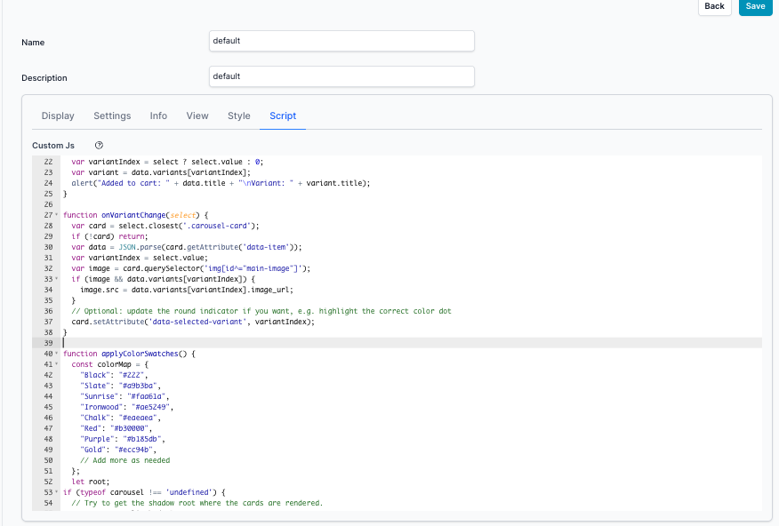
Task: Click the "let root;" line
Action: [x=91, y=482]
